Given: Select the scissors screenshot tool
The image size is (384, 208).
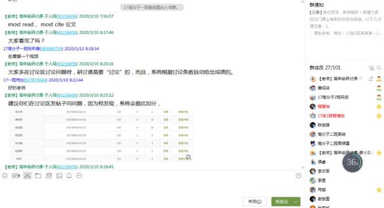Looking at the screenshot, I should [x=27, y=175].
